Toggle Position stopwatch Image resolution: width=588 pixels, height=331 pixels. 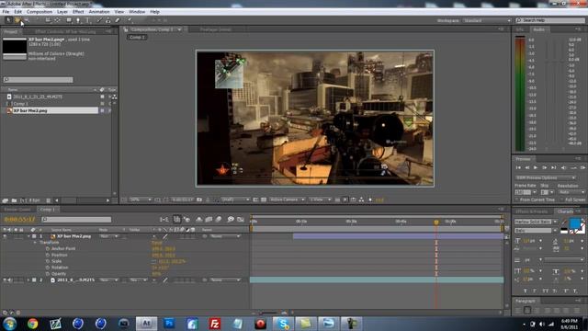[48, 255]
